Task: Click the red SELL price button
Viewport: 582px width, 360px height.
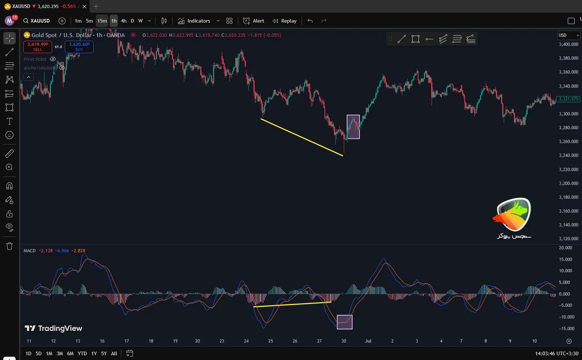Action: pos(38,47)
